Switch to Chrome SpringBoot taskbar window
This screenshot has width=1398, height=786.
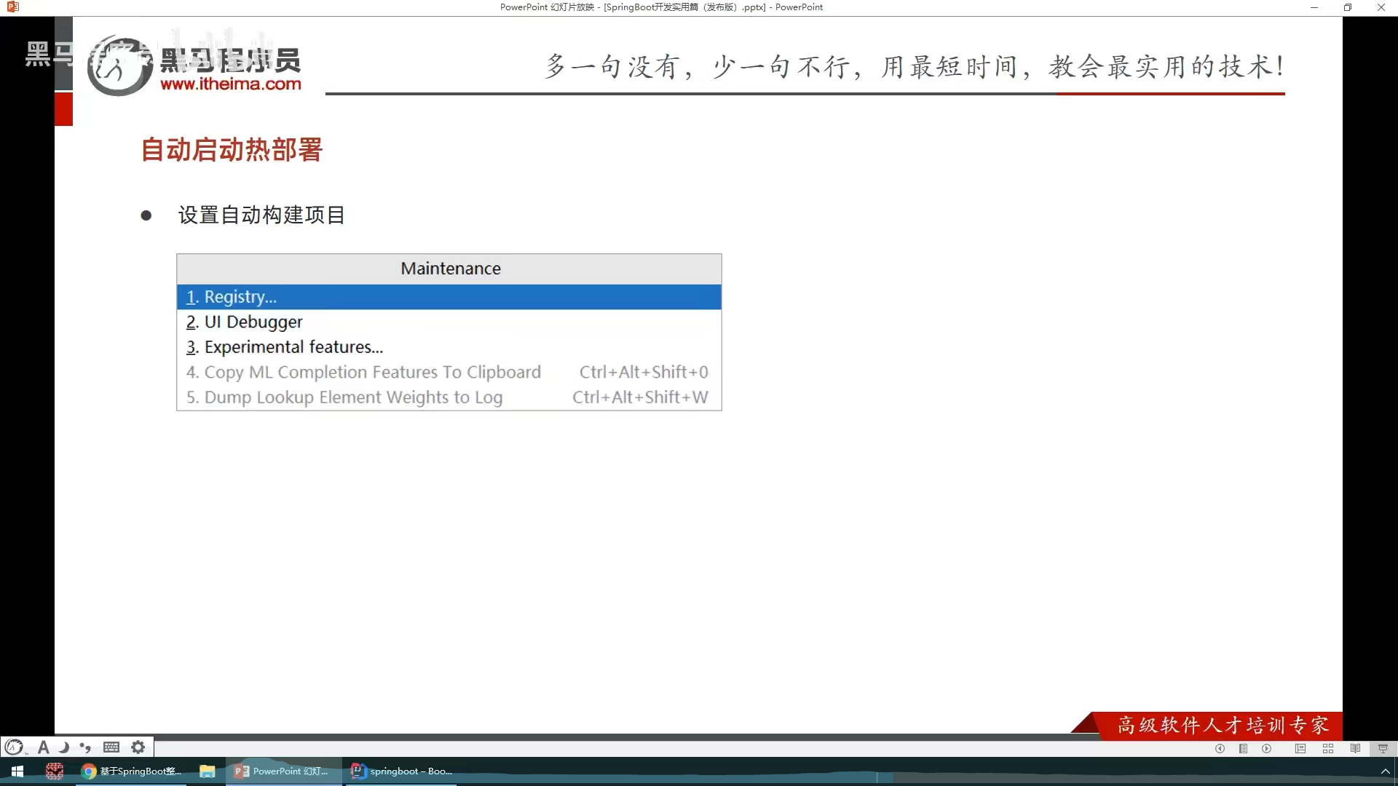(x=131, y=771)
